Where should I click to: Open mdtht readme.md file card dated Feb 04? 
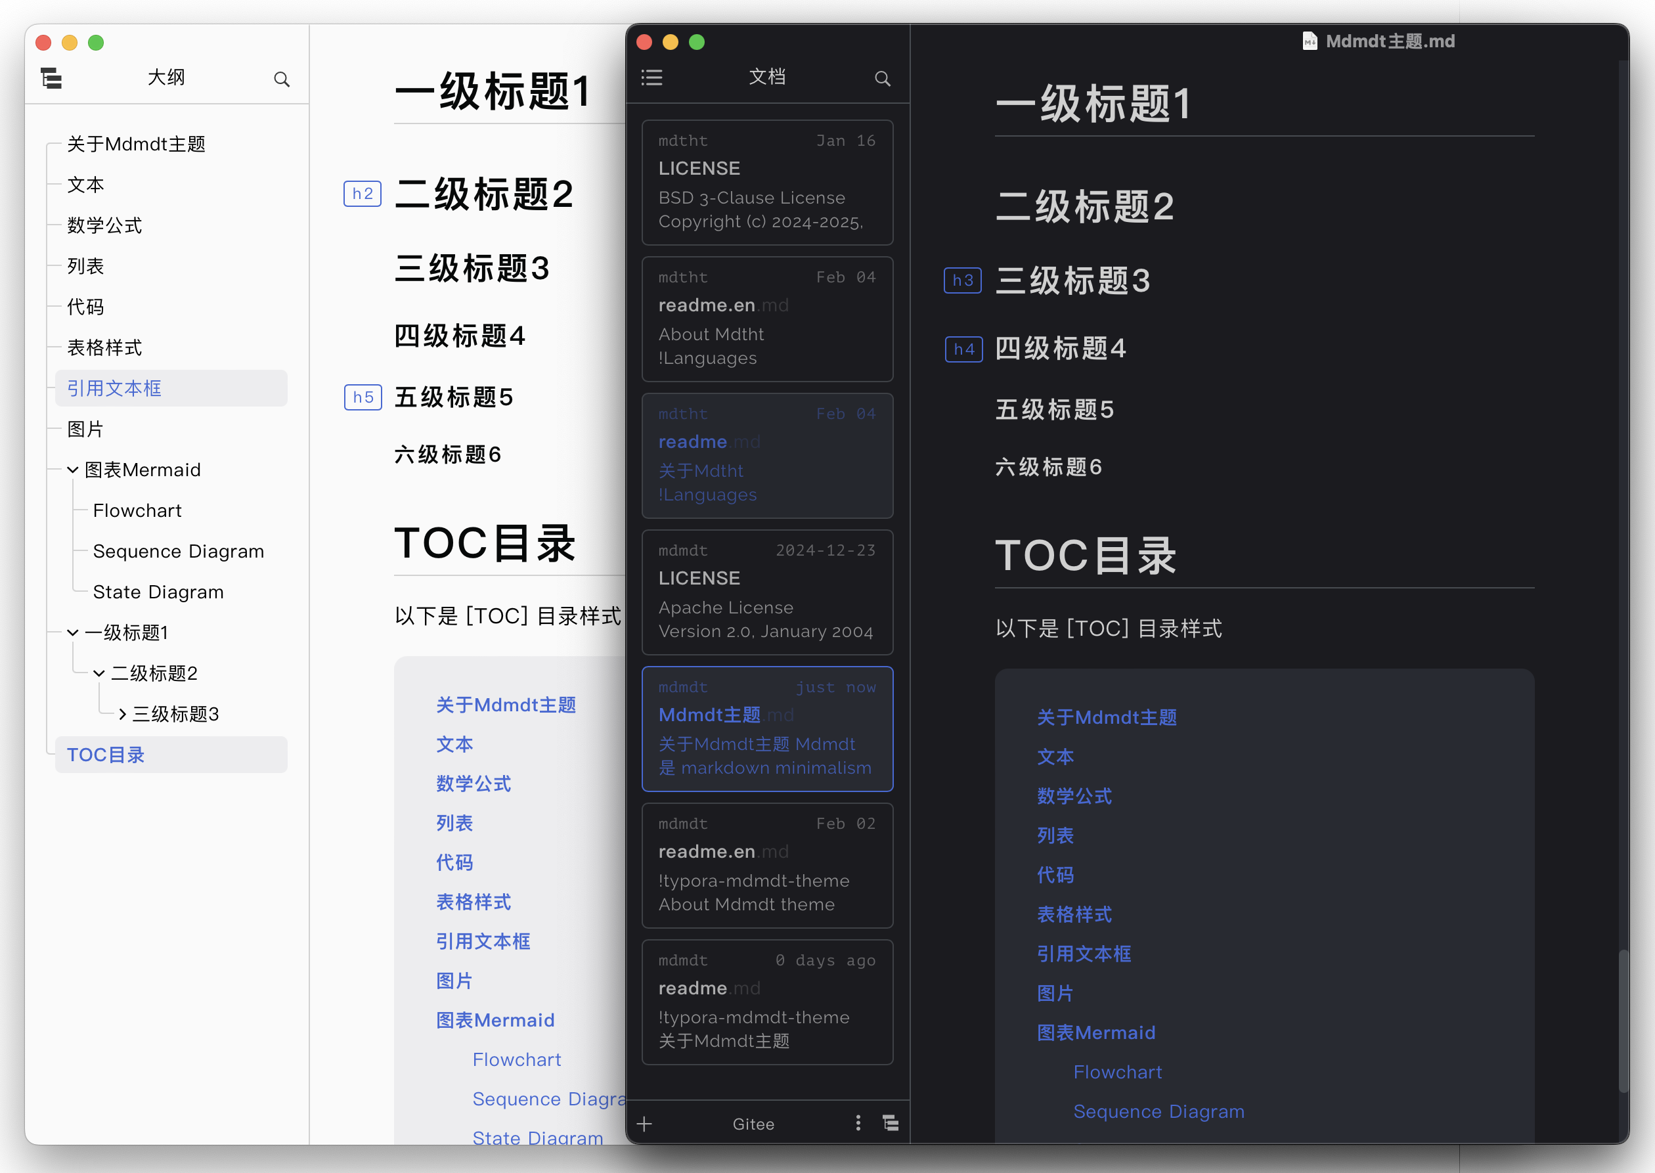767,455
